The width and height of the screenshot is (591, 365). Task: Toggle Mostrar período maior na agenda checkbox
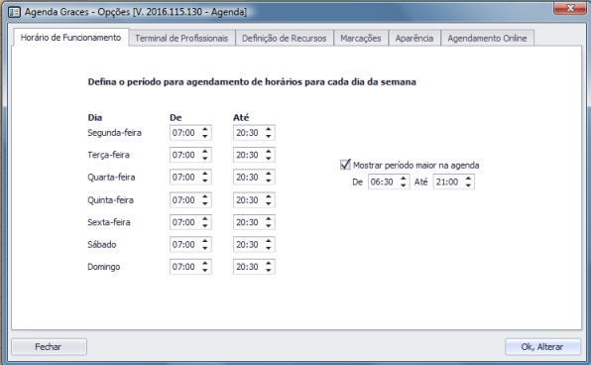coord(345,165)
